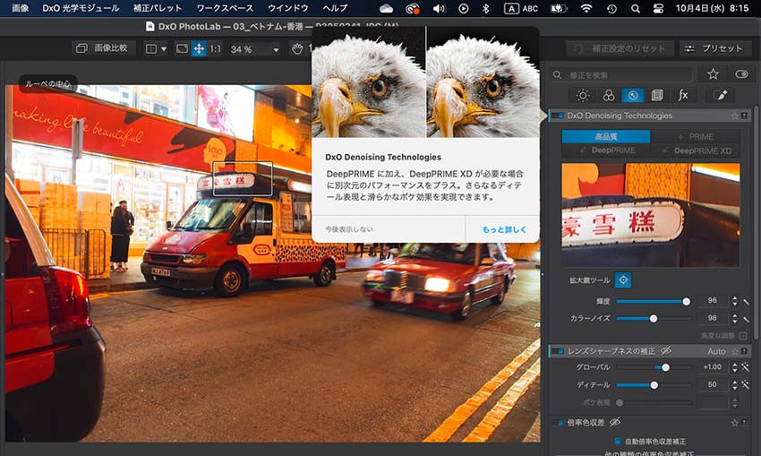Click the カラーノイズ value field 98

[x=713, y=318]
